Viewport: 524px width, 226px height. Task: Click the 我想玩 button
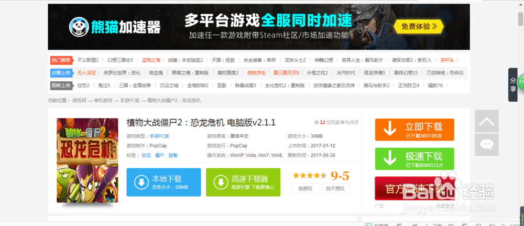305,189
